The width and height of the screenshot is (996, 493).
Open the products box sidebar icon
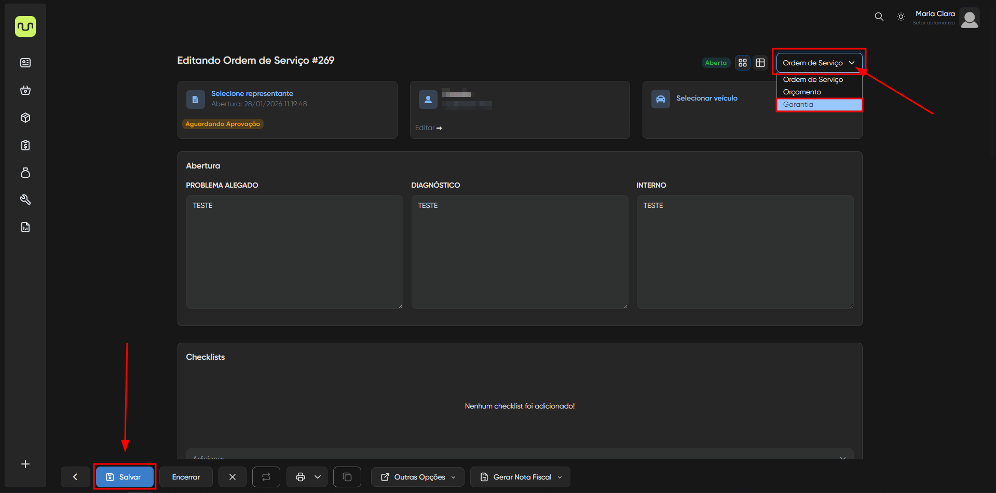[x=25, y=118]
